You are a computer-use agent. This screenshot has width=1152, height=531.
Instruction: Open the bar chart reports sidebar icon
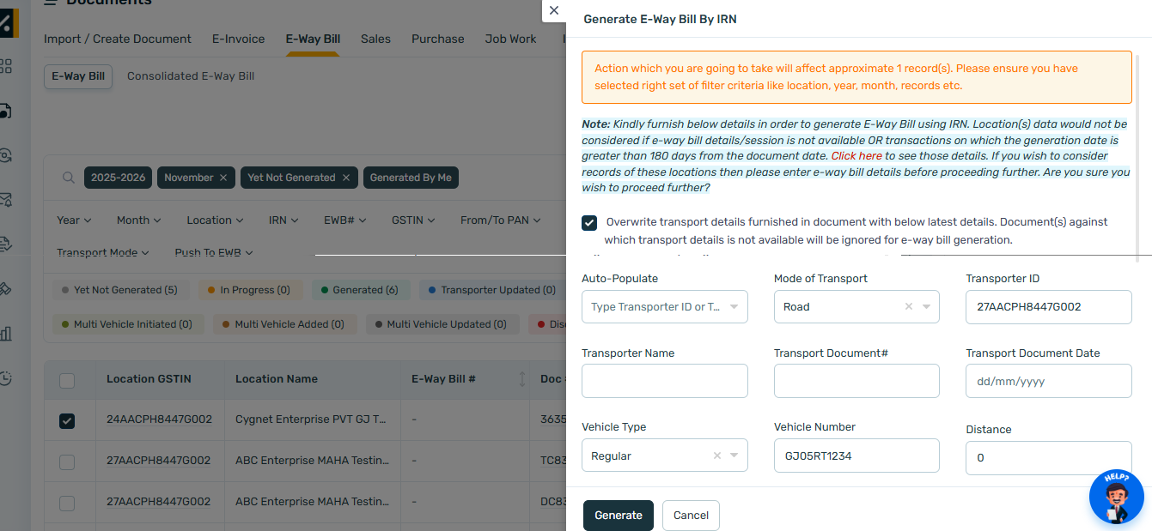pos(6,333)
